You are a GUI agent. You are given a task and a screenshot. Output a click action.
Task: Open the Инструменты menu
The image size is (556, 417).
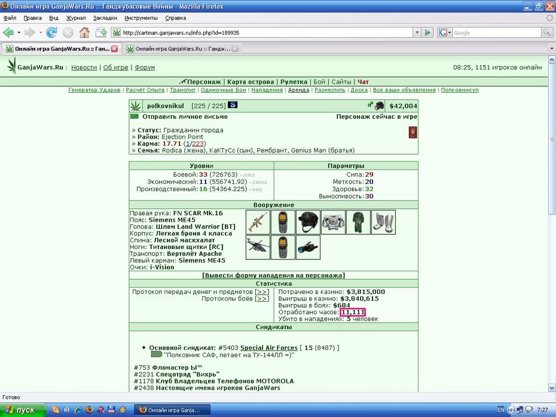pyautogui.click(x=140, y=18)
